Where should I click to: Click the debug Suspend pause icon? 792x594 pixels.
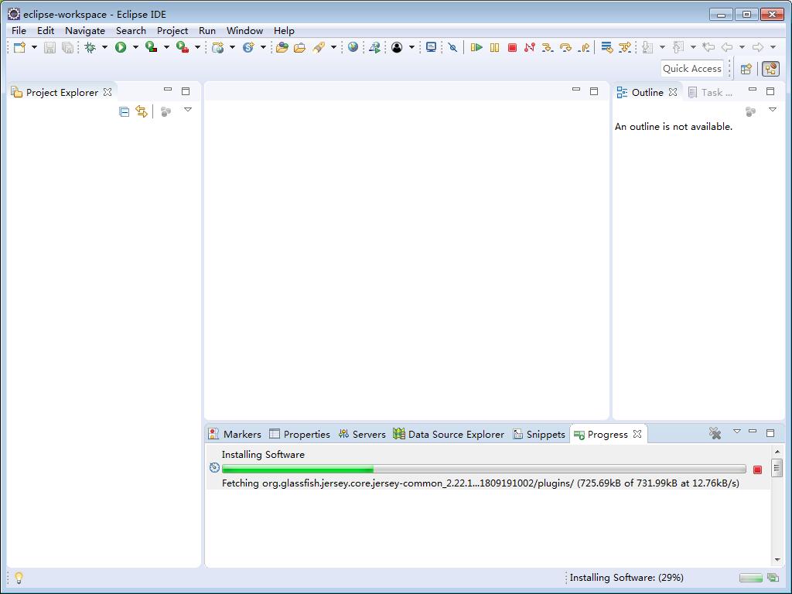pos(494,47)
